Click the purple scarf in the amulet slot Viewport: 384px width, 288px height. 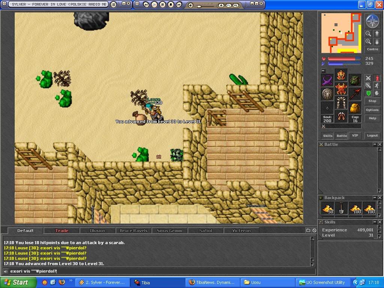(x=327, y=80)
